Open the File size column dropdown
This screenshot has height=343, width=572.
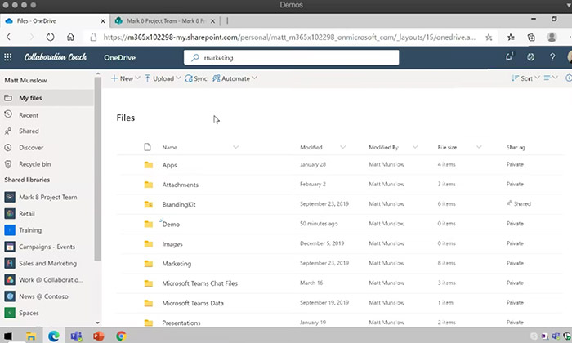click(479, 147)
